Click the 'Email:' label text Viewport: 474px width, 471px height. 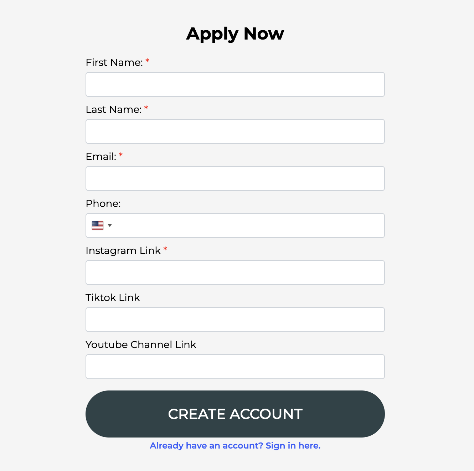tap(101, 157)
